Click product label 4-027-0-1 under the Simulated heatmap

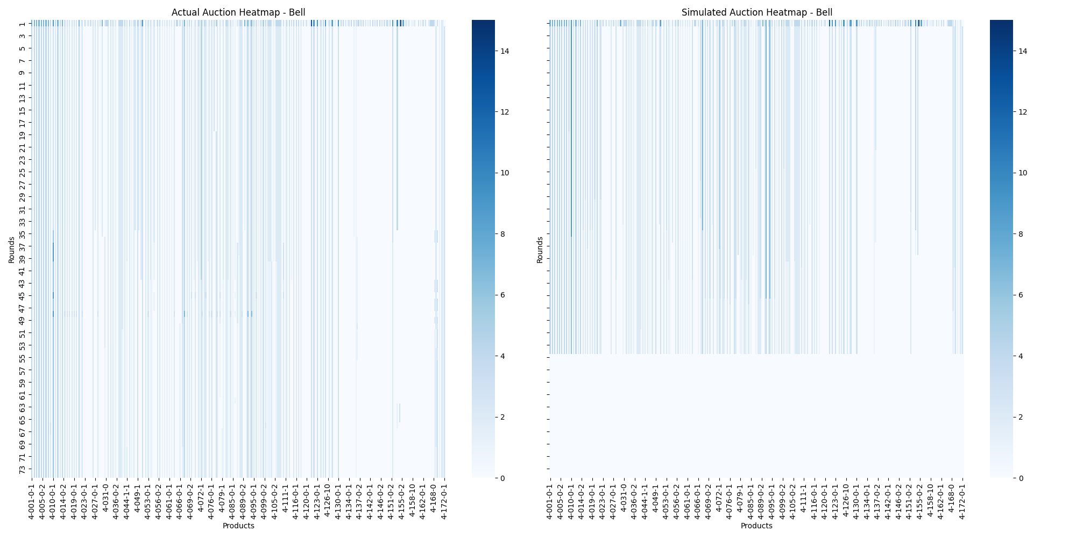click(x=613, y=501)
